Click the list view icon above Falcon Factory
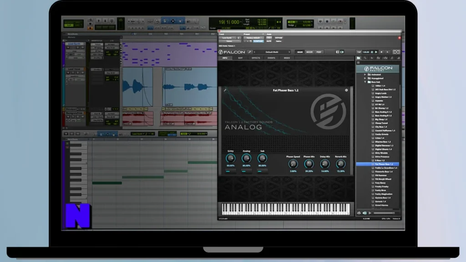Viewport: 466px width, 262px height. tap(358, 63)
